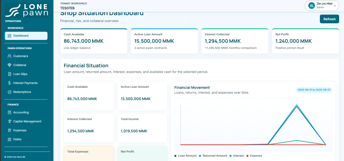Click the Financial Movement chart title
The image size is (344, 161).
(192, 88)
